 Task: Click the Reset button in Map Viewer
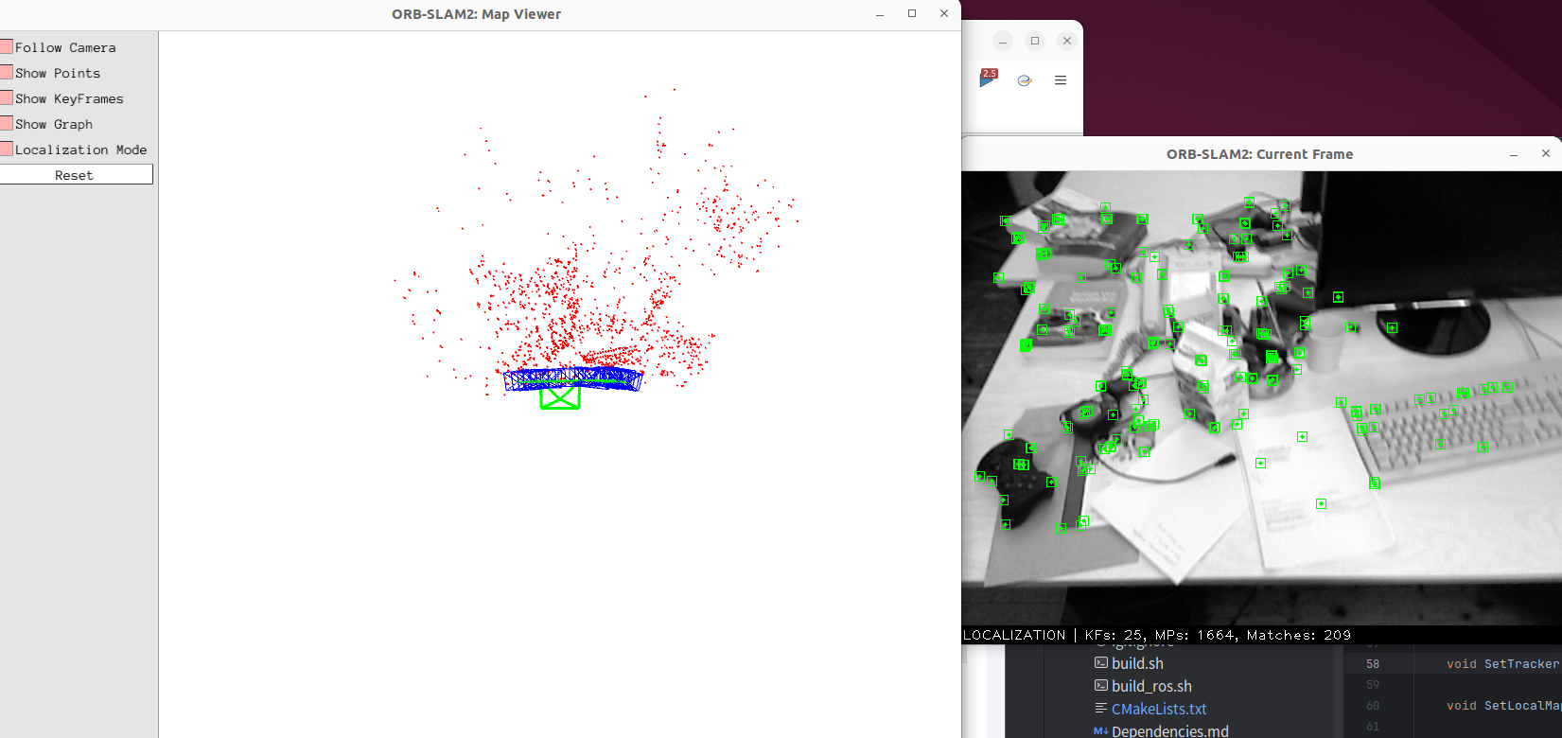click(x=76, y=175)
